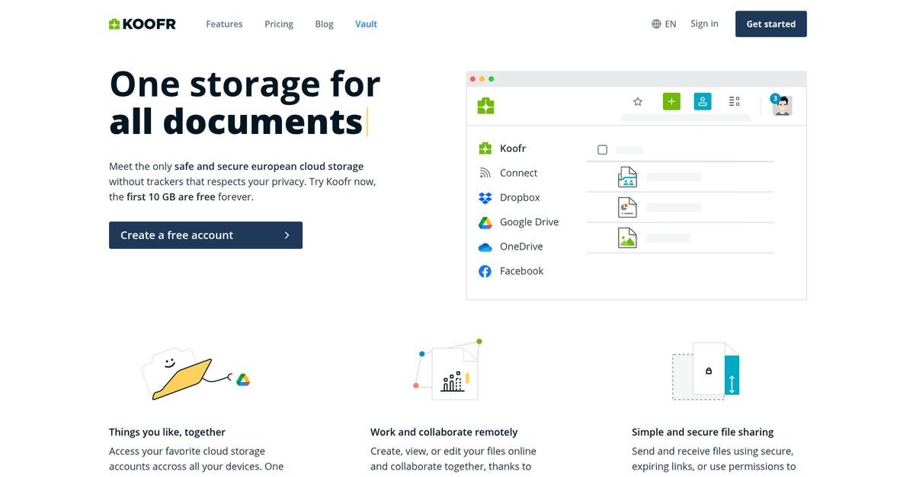
Task: Click the Koofr logo in the header
Action: click(x=143, y=24)
